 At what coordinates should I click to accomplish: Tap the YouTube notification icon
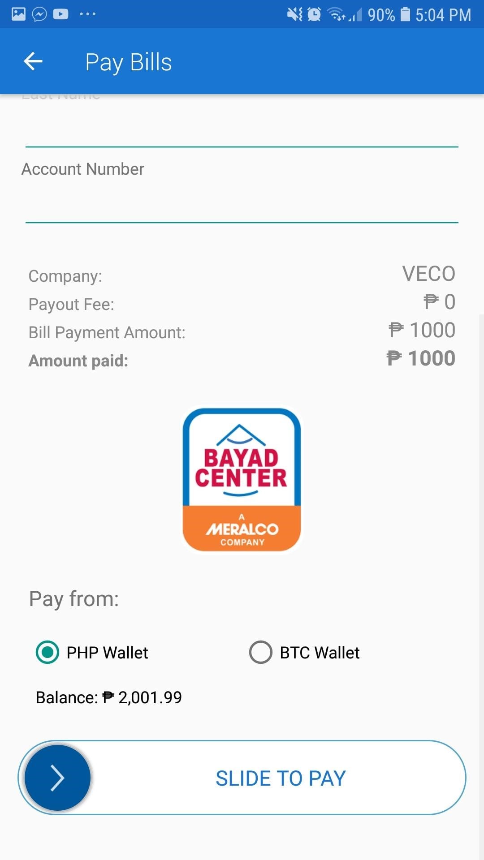click(x=61, y=14)
